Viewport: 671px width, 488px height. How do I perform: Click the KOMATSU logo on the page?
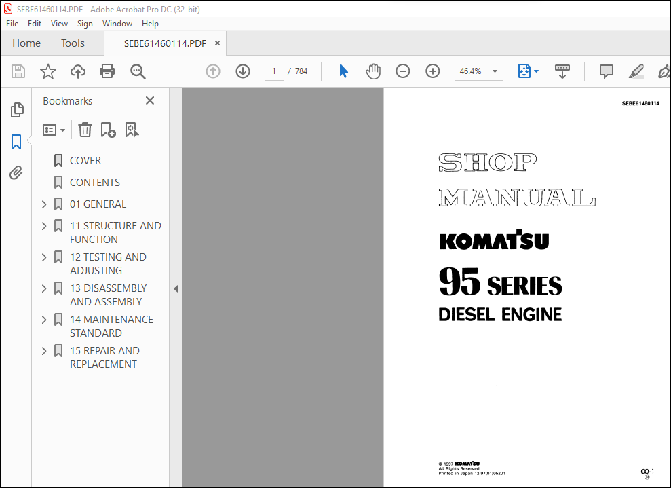click(494, 240)
